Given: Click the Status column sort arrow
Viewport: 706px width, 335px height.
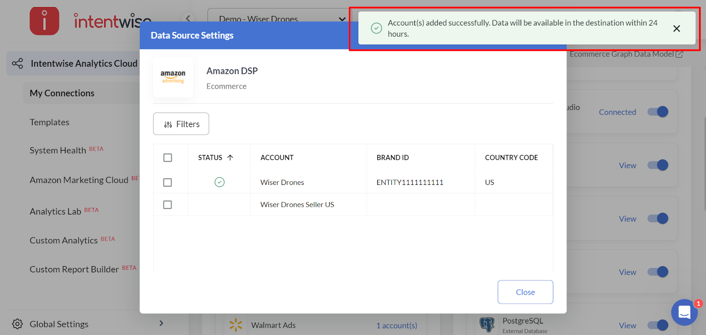Looking at the screenshot, I should point(230,158).
